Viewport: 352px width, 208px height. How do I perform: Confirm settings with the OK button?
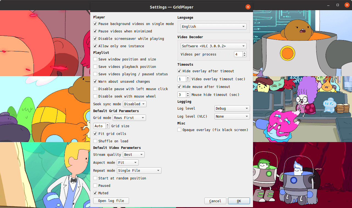239,201
